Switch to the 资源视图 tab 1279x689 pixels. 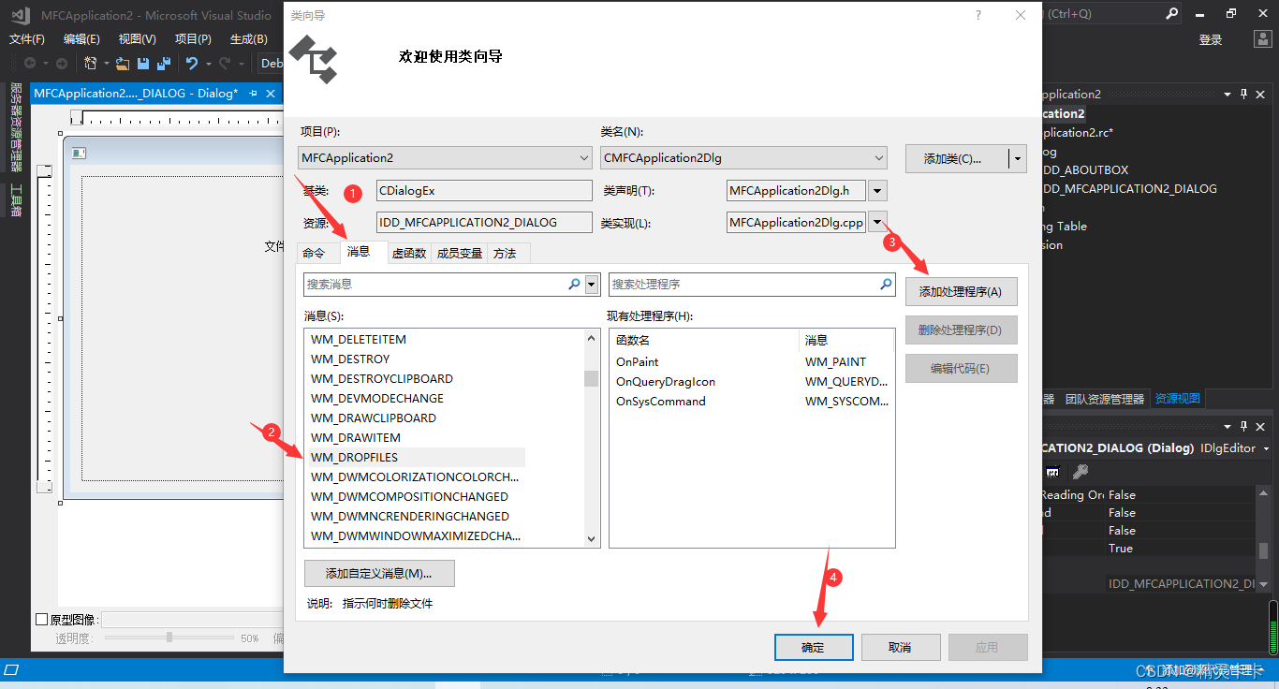click(x=1177, y=398)
